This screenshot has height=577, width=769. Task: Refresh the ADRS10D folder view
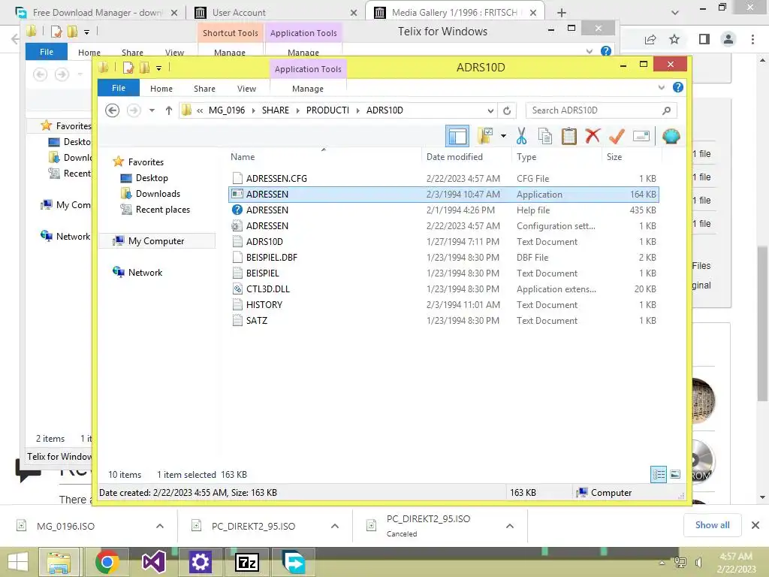(x=507, y=110)
